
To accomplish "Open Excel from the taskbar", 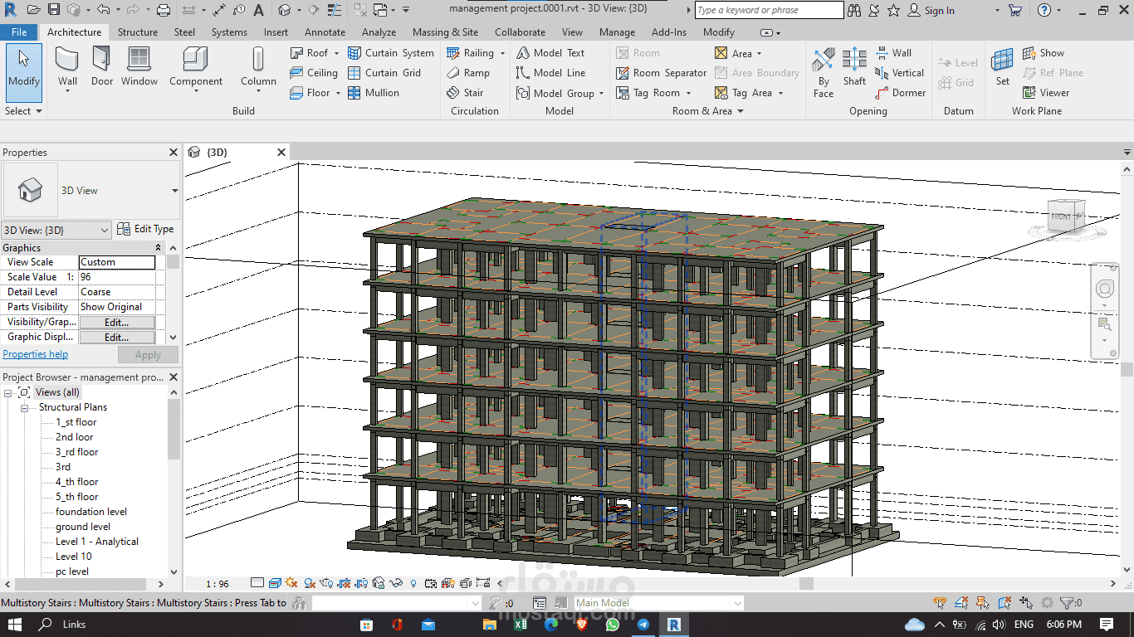I will coord(521,625).
